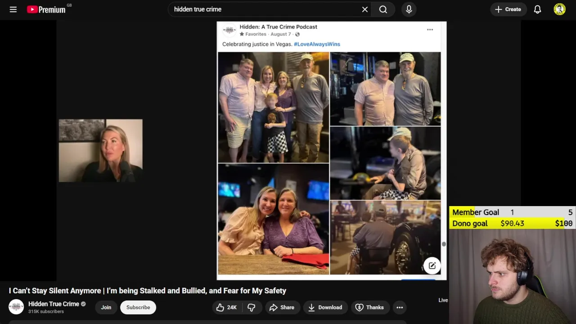The height and width of the screenshot is (324, 576).
Task: Download the video
Action: (325, 307)
